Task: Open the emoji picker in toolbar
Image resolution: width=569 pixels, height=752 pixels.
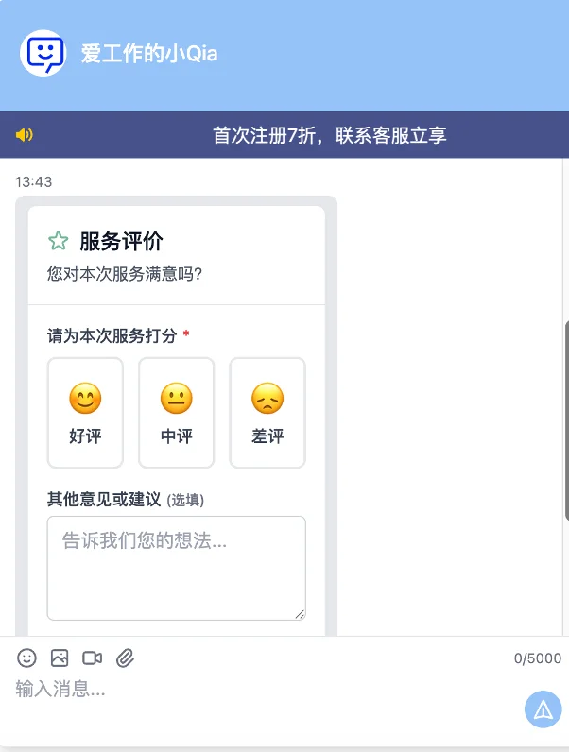Action: [x=26, y=658]
